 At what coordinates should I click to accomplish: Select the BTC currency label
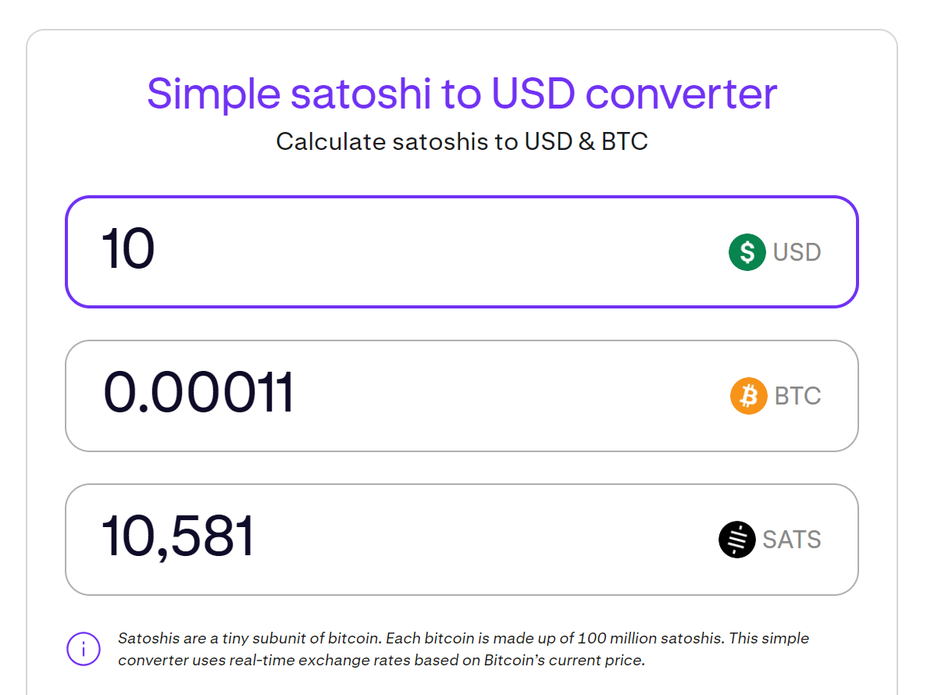(x=797, y=396)
